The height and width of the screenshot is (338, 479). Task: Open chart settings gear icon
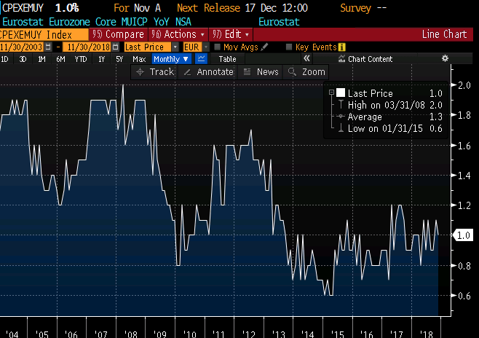pyautogui.click(x=445, y=58)
